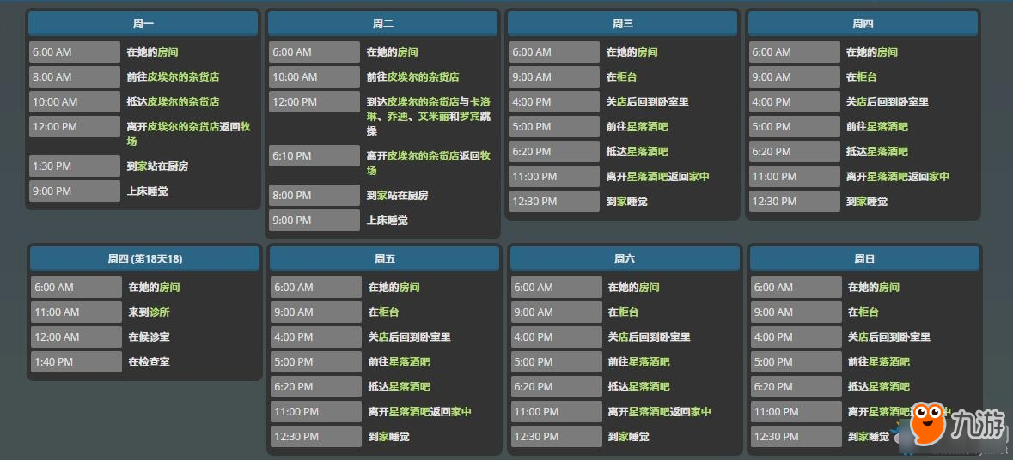Image resolution: width=1013 pixels, height=460 pixels.
Task: Click the 周四 (第18天18) header
Action: tap(144, 258)
